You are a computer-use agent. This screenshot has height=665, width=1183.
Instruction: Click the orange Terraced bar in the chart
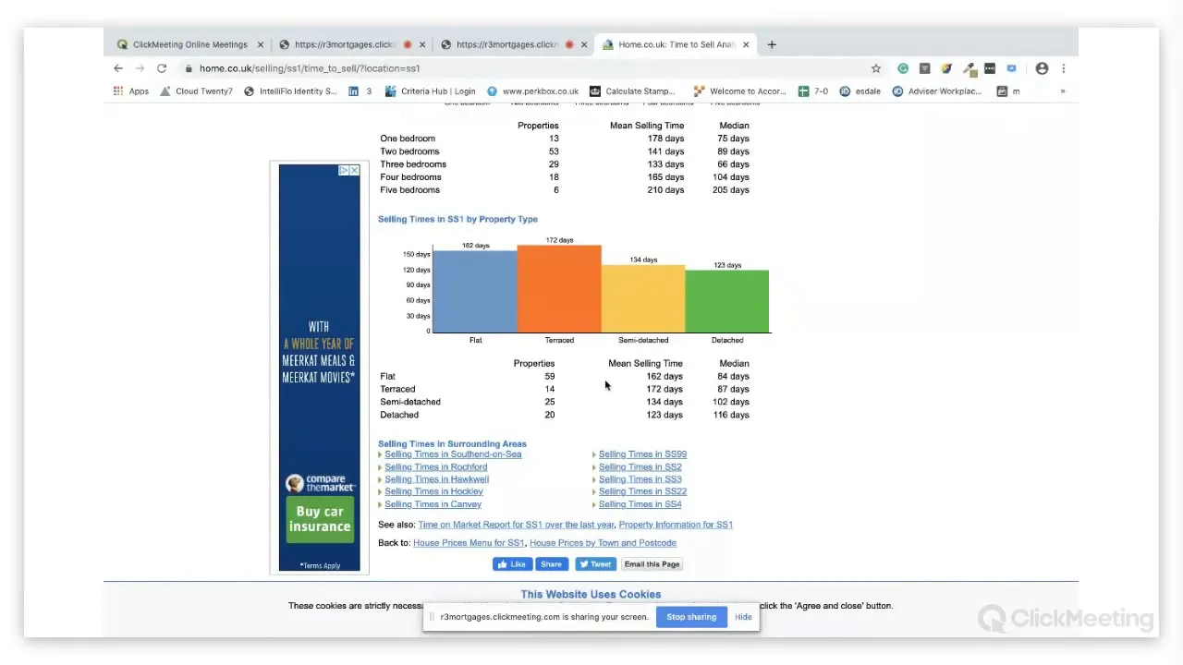559,288
